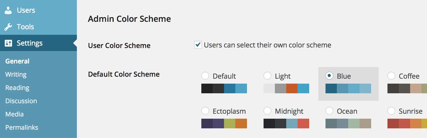Navigate to Permalinks settings
Screen dimensions: 427x138
coord(22,128)
